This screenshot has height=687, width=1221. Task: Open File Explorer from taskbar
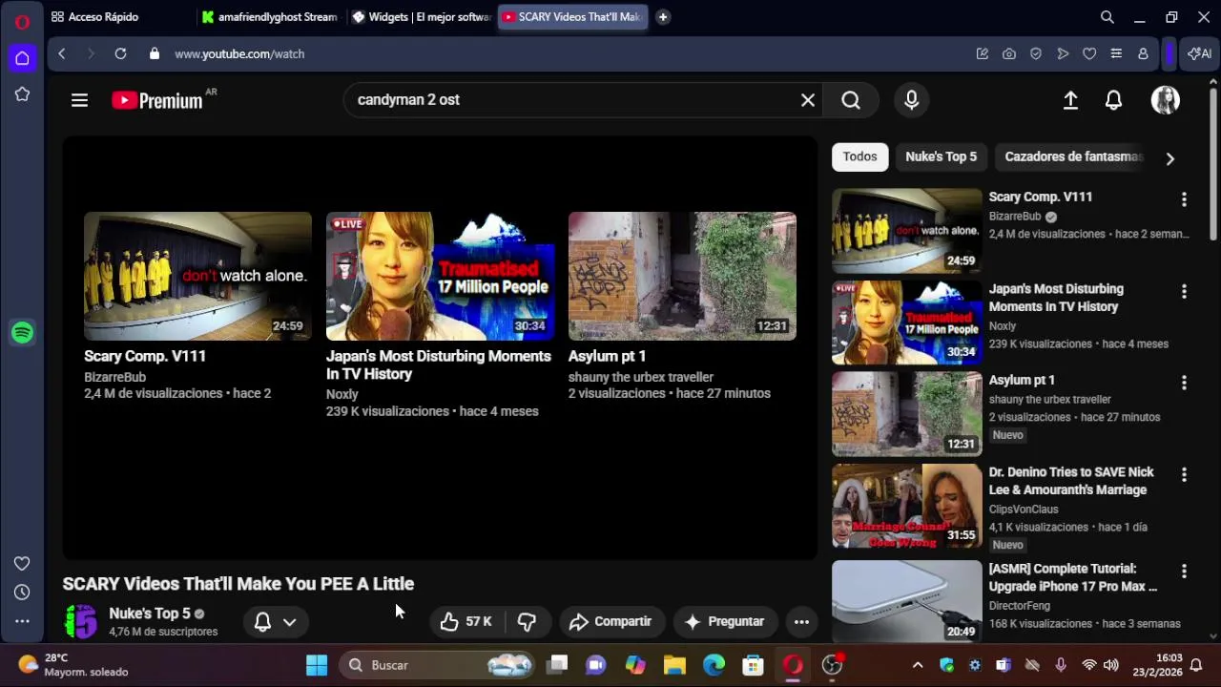pyautogui.click(x=674, y=665)
